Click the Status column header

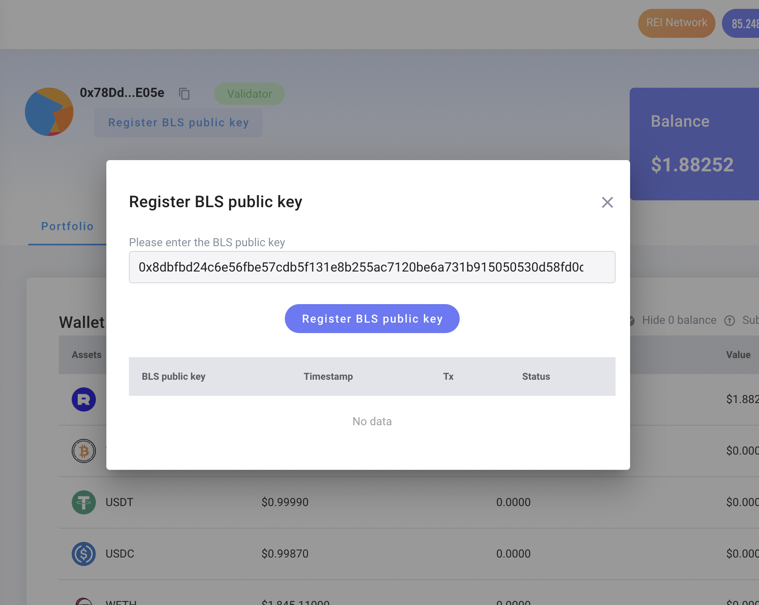(536, 377)
